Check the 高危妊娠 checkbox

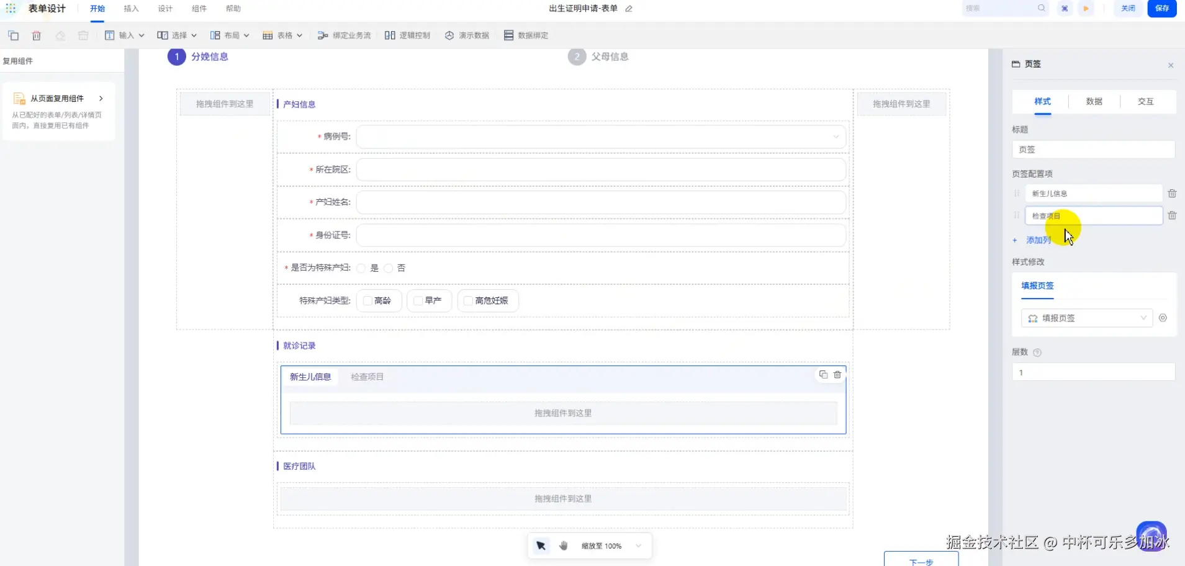pyautogui.click(x=469, y=300)
